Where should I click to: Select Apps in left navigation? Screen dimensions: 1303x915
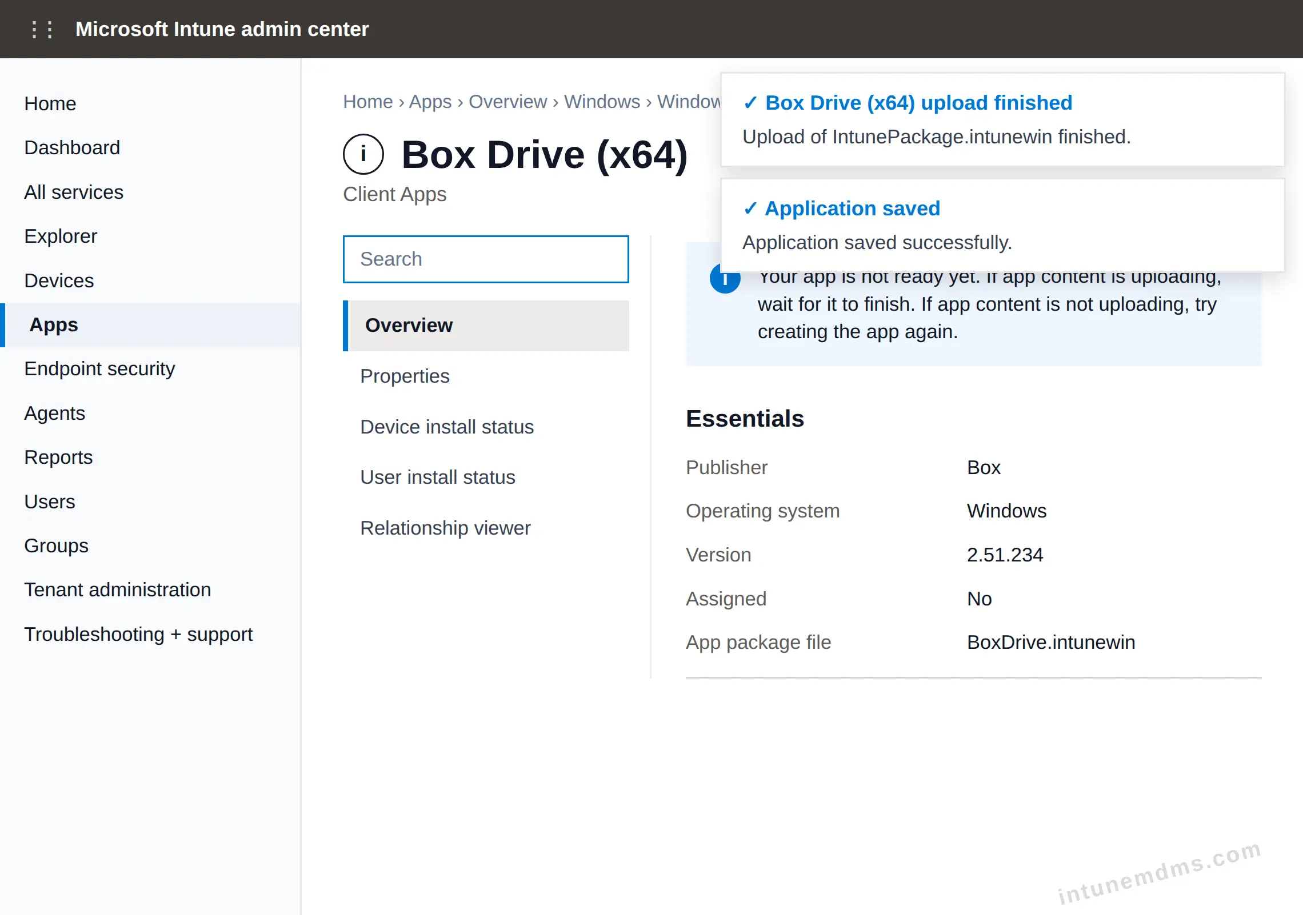[150, 324]
